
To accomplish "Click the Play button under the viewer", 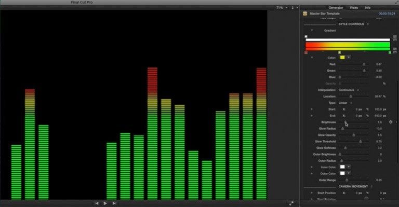I will coord(105,203).
